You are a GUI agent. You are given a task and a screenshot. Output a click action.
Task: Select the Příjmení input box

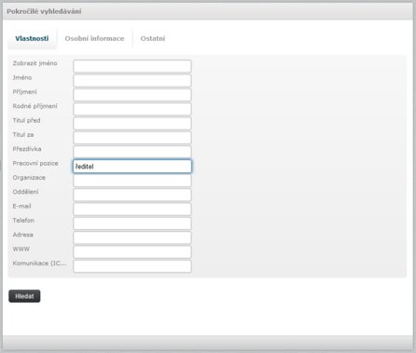click(x=132, y=95)
